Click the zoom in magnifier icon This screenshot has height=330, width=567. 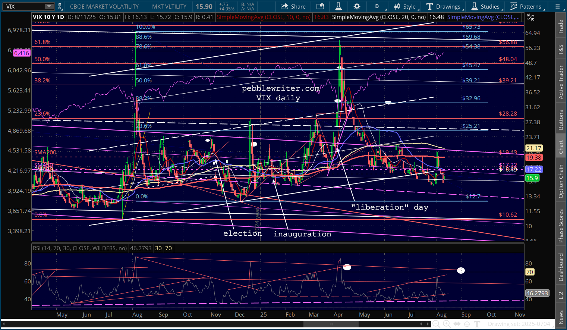point(447,324)
